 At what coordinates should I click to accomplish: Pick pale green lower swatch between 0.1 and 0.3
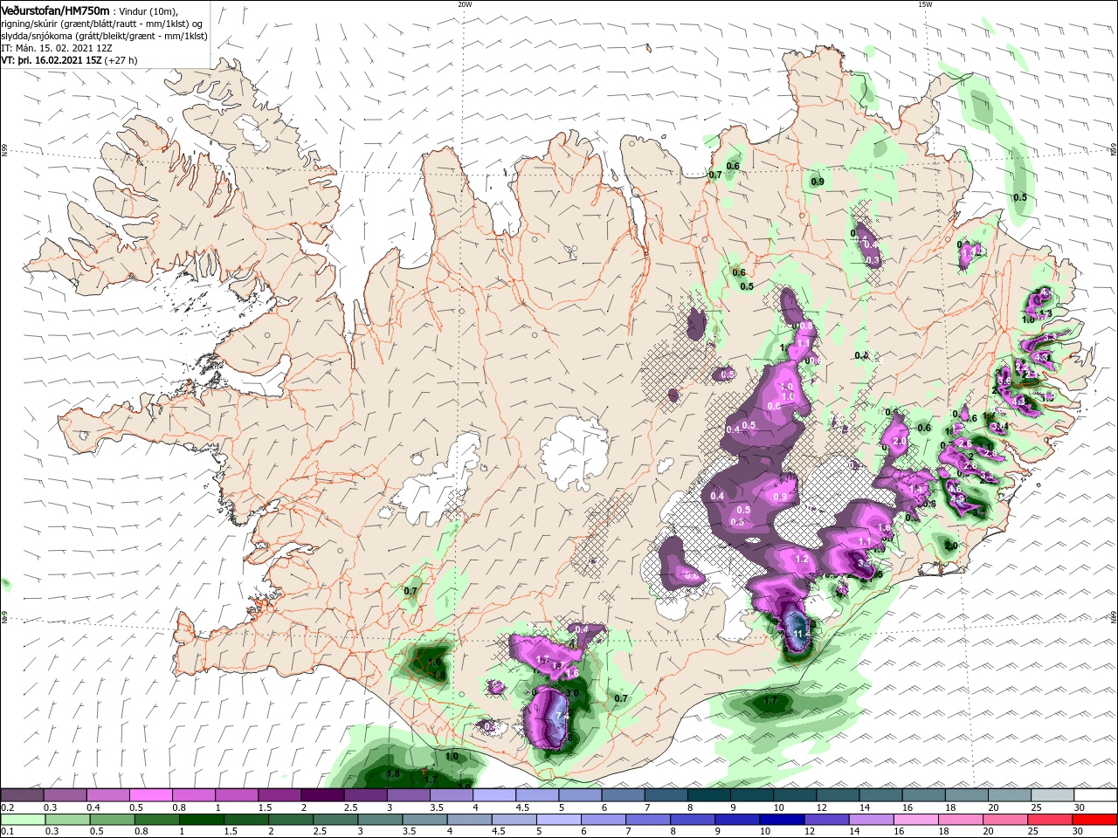tap(24, 820)
